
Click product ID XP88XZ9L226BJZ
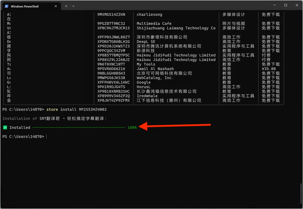coord(113,60)
